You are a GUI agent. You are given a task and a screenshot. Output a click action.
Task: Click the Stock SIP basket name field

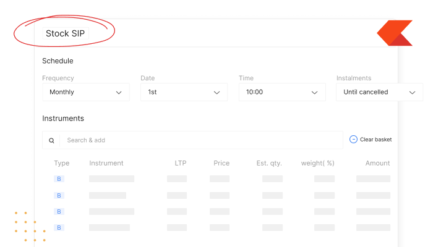click(66, 33)
